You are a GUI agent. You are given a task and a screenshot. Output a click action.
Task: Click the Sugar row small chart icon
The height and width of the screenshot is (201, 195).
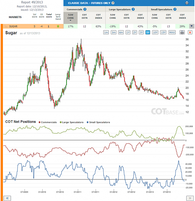(x=6, y=26)
